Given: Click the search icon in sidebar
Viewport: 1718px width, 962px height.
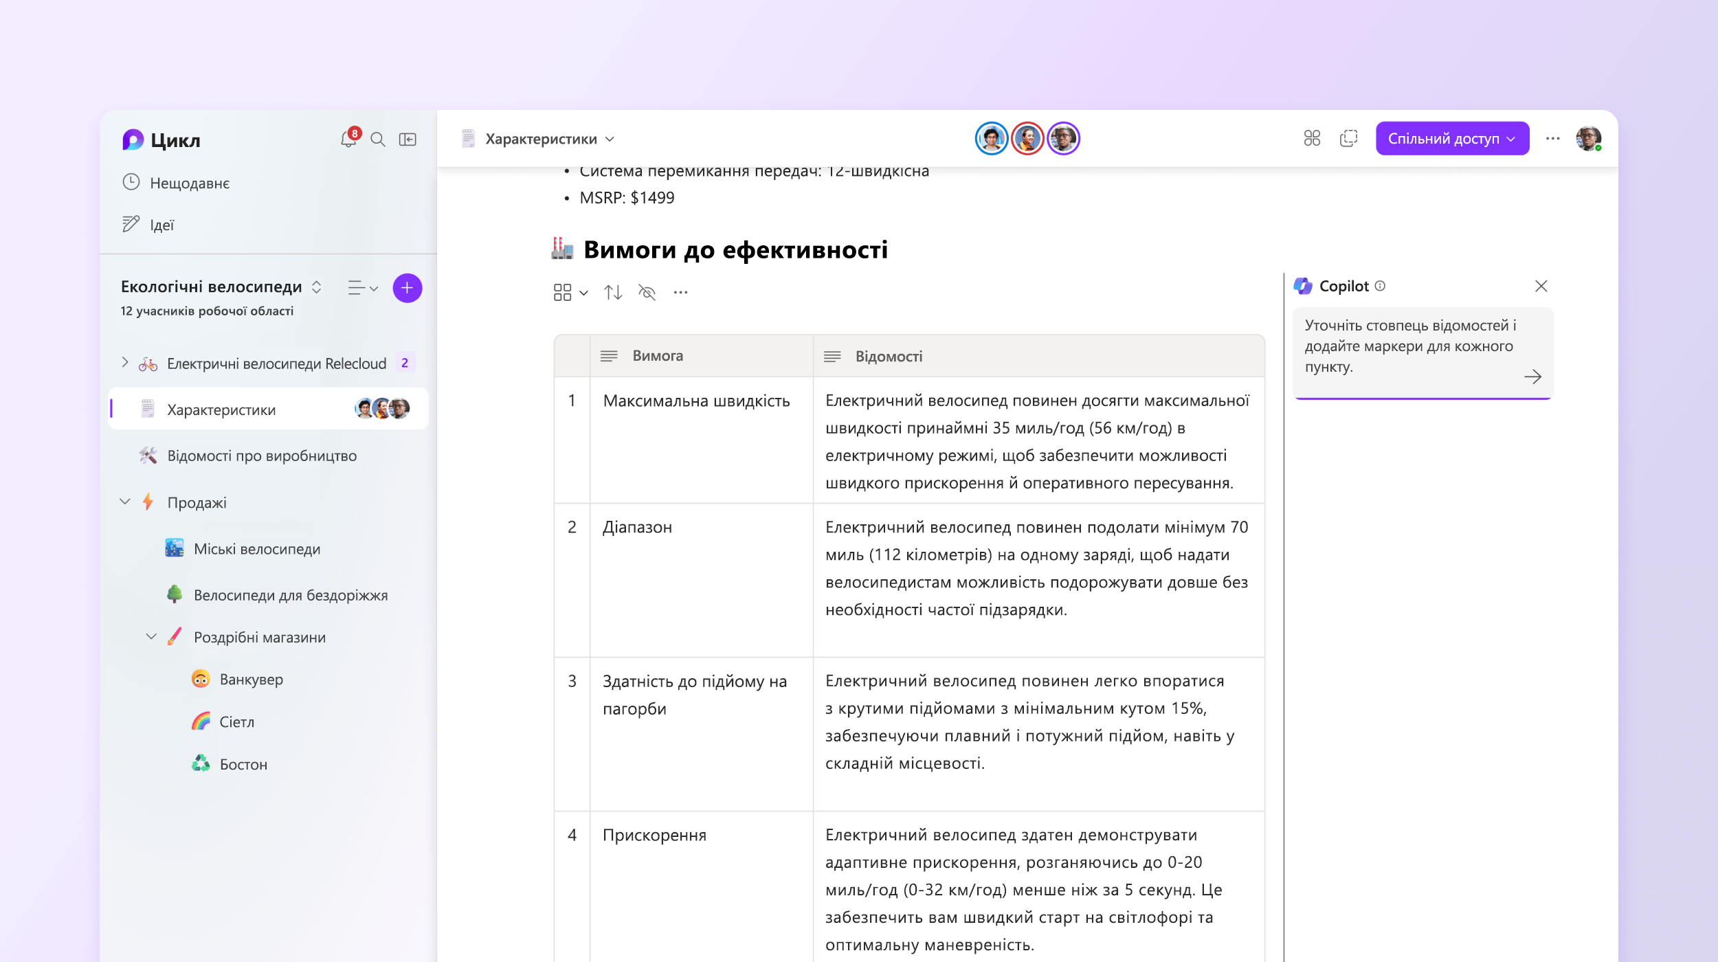Looking at the screenshot, I should click(377, 139).
